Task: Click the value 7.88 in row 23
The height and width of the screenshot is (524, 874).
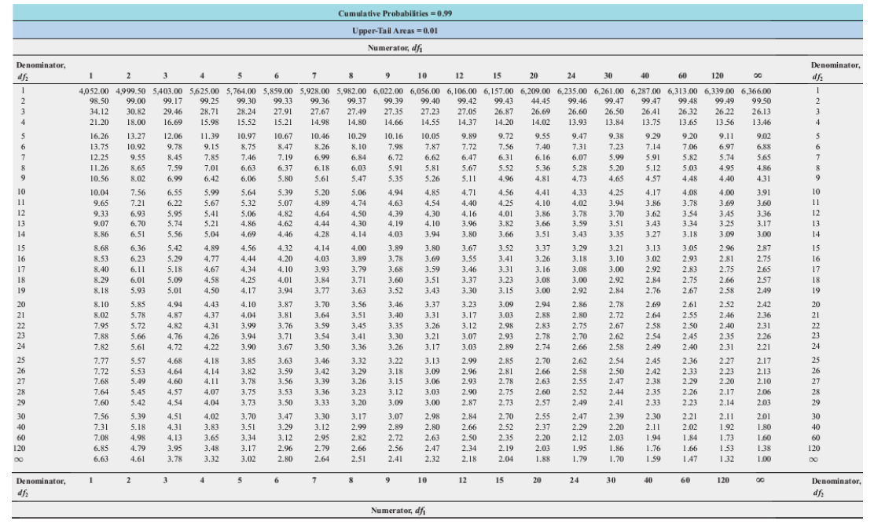Action: 101,336
